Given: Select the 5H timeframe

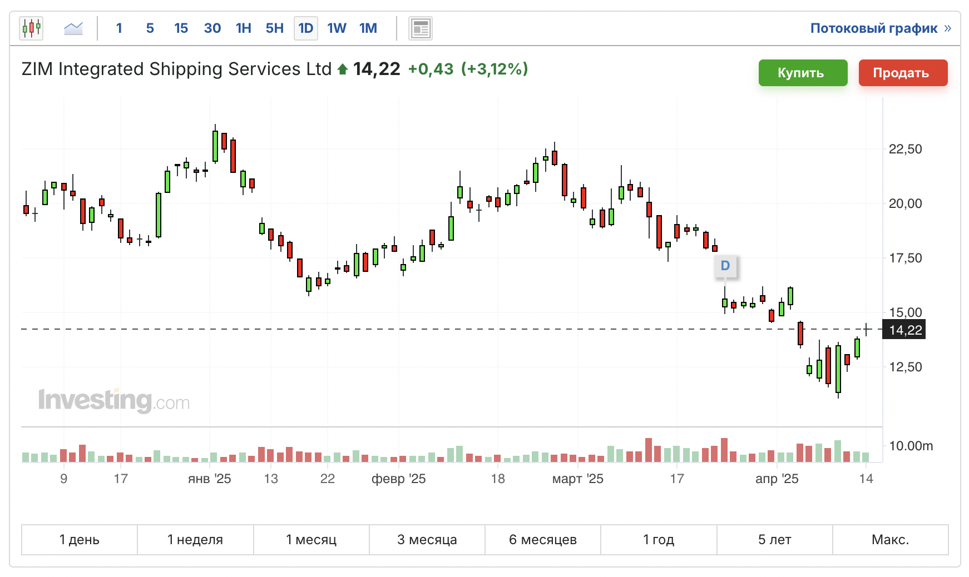Looking at the screenshot, I should coord(274,28).
